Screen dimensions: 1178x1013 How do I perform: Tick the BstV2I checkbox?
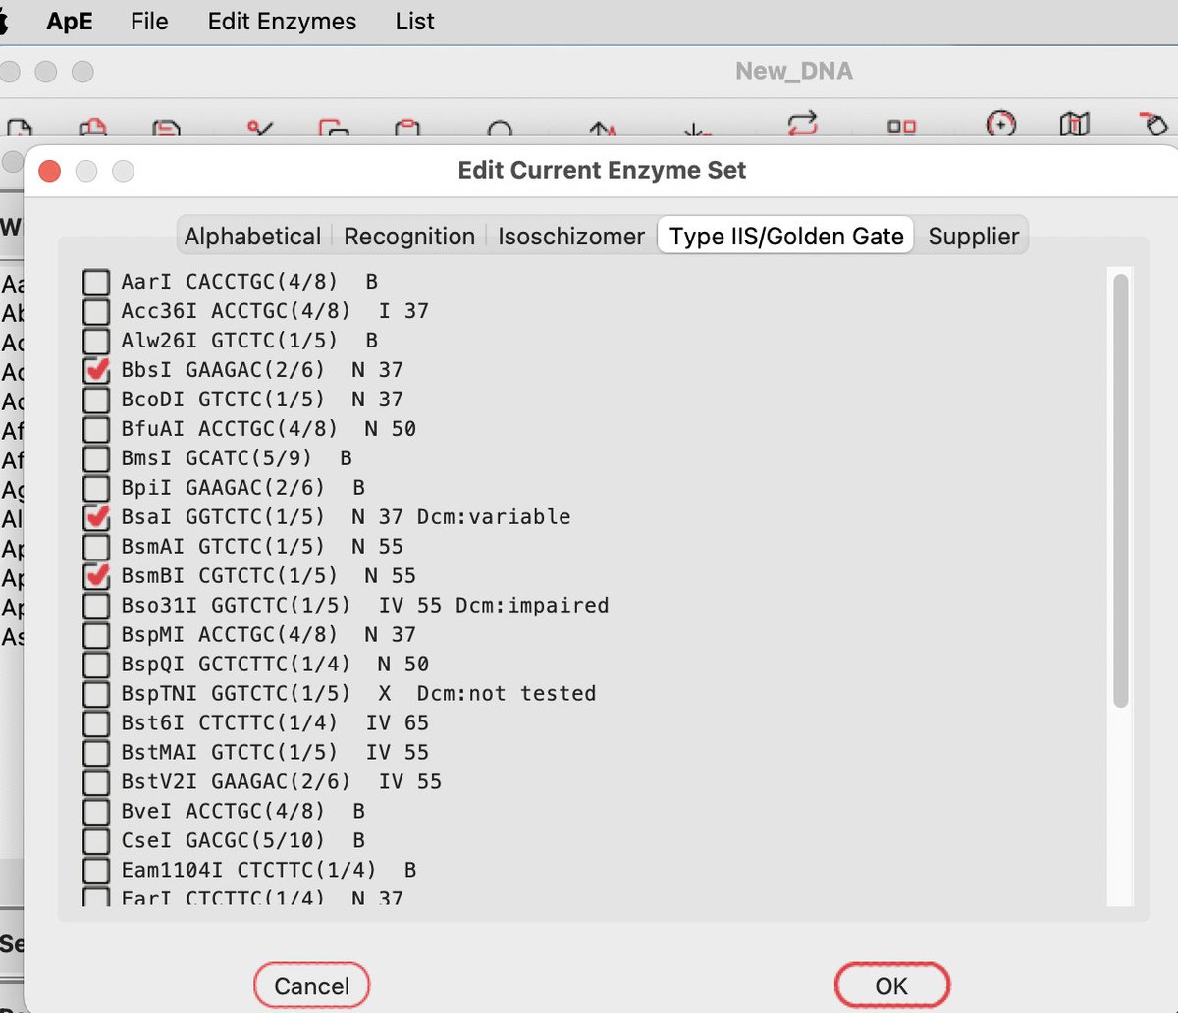click(x=96, y=783)
